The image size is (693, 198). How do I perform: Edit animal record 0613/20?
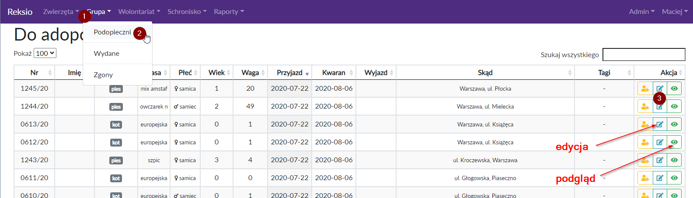pos(660,124)
